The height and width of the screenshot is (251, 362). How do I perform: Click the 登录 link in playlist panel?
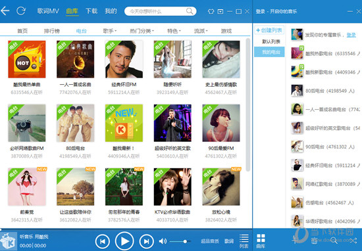351,35
